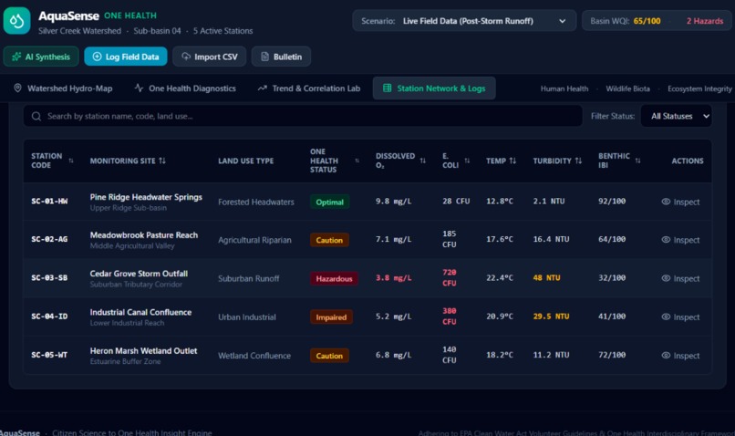Click Urban Industrial land use cell
The image size is (735, 436).
click(246, 317)
